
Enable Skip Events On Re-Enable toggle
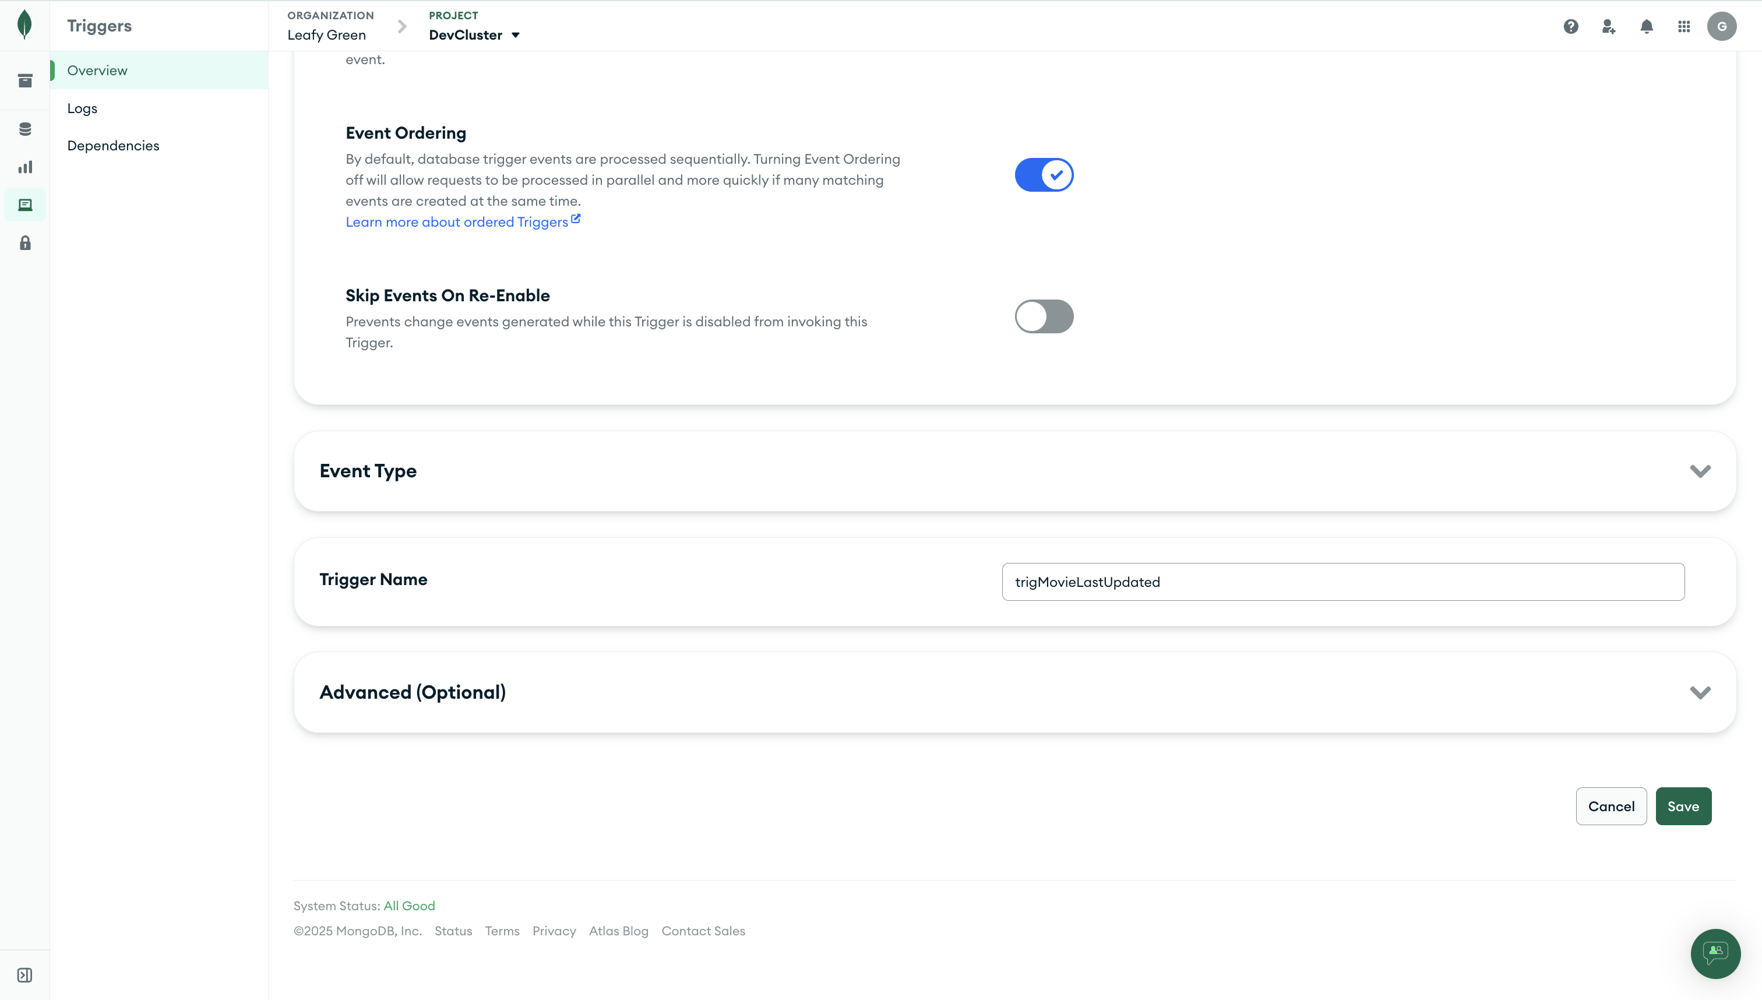click(x=1044, y=316)
